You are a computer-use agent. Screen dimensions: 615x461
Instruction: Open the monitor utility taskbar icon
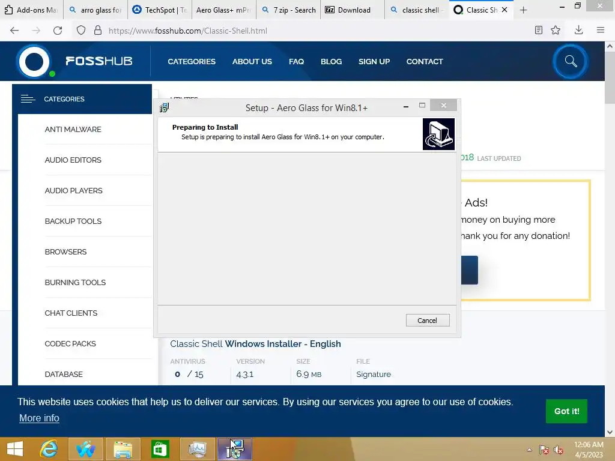click(197, 449)
